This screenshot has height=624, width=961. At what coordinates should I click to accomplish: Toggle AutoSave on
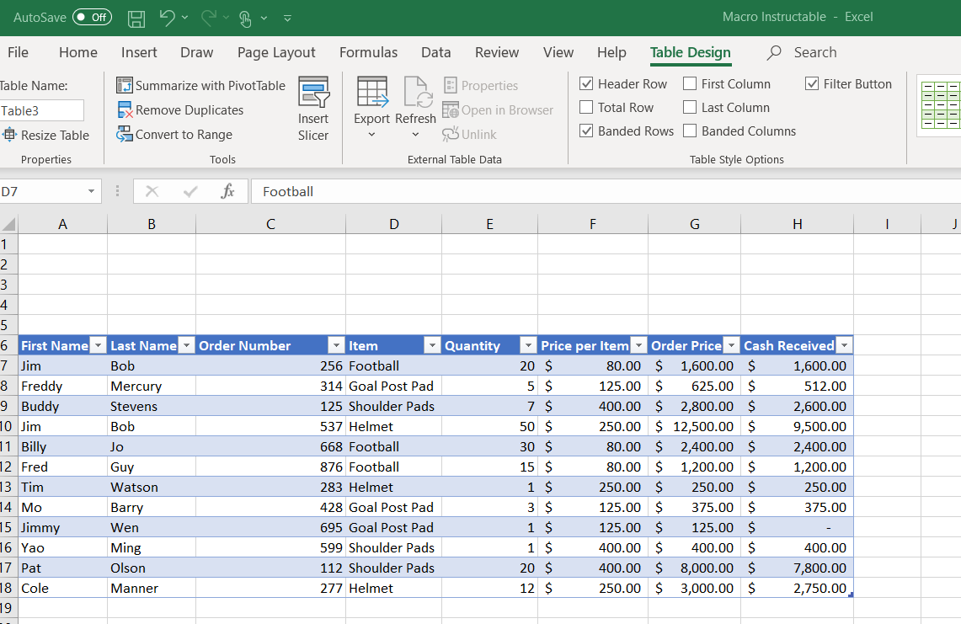pos(92,17)
